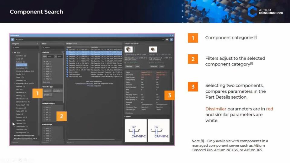Click the 1206 capacitor 3D thumbnail
This screenshot has width=290, height=163.
click(x=153, y=50)
